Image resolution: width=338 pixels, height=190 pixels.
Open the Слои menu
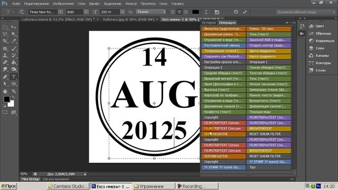81,4
